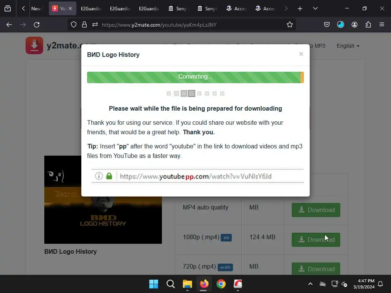Viewport: 391px width, 293px height.
Task: Switch to the third E2Guardian tab
Action: [x=149, y=8]
